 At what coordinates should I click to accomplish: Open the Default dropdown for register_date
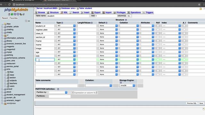point(108,29)
